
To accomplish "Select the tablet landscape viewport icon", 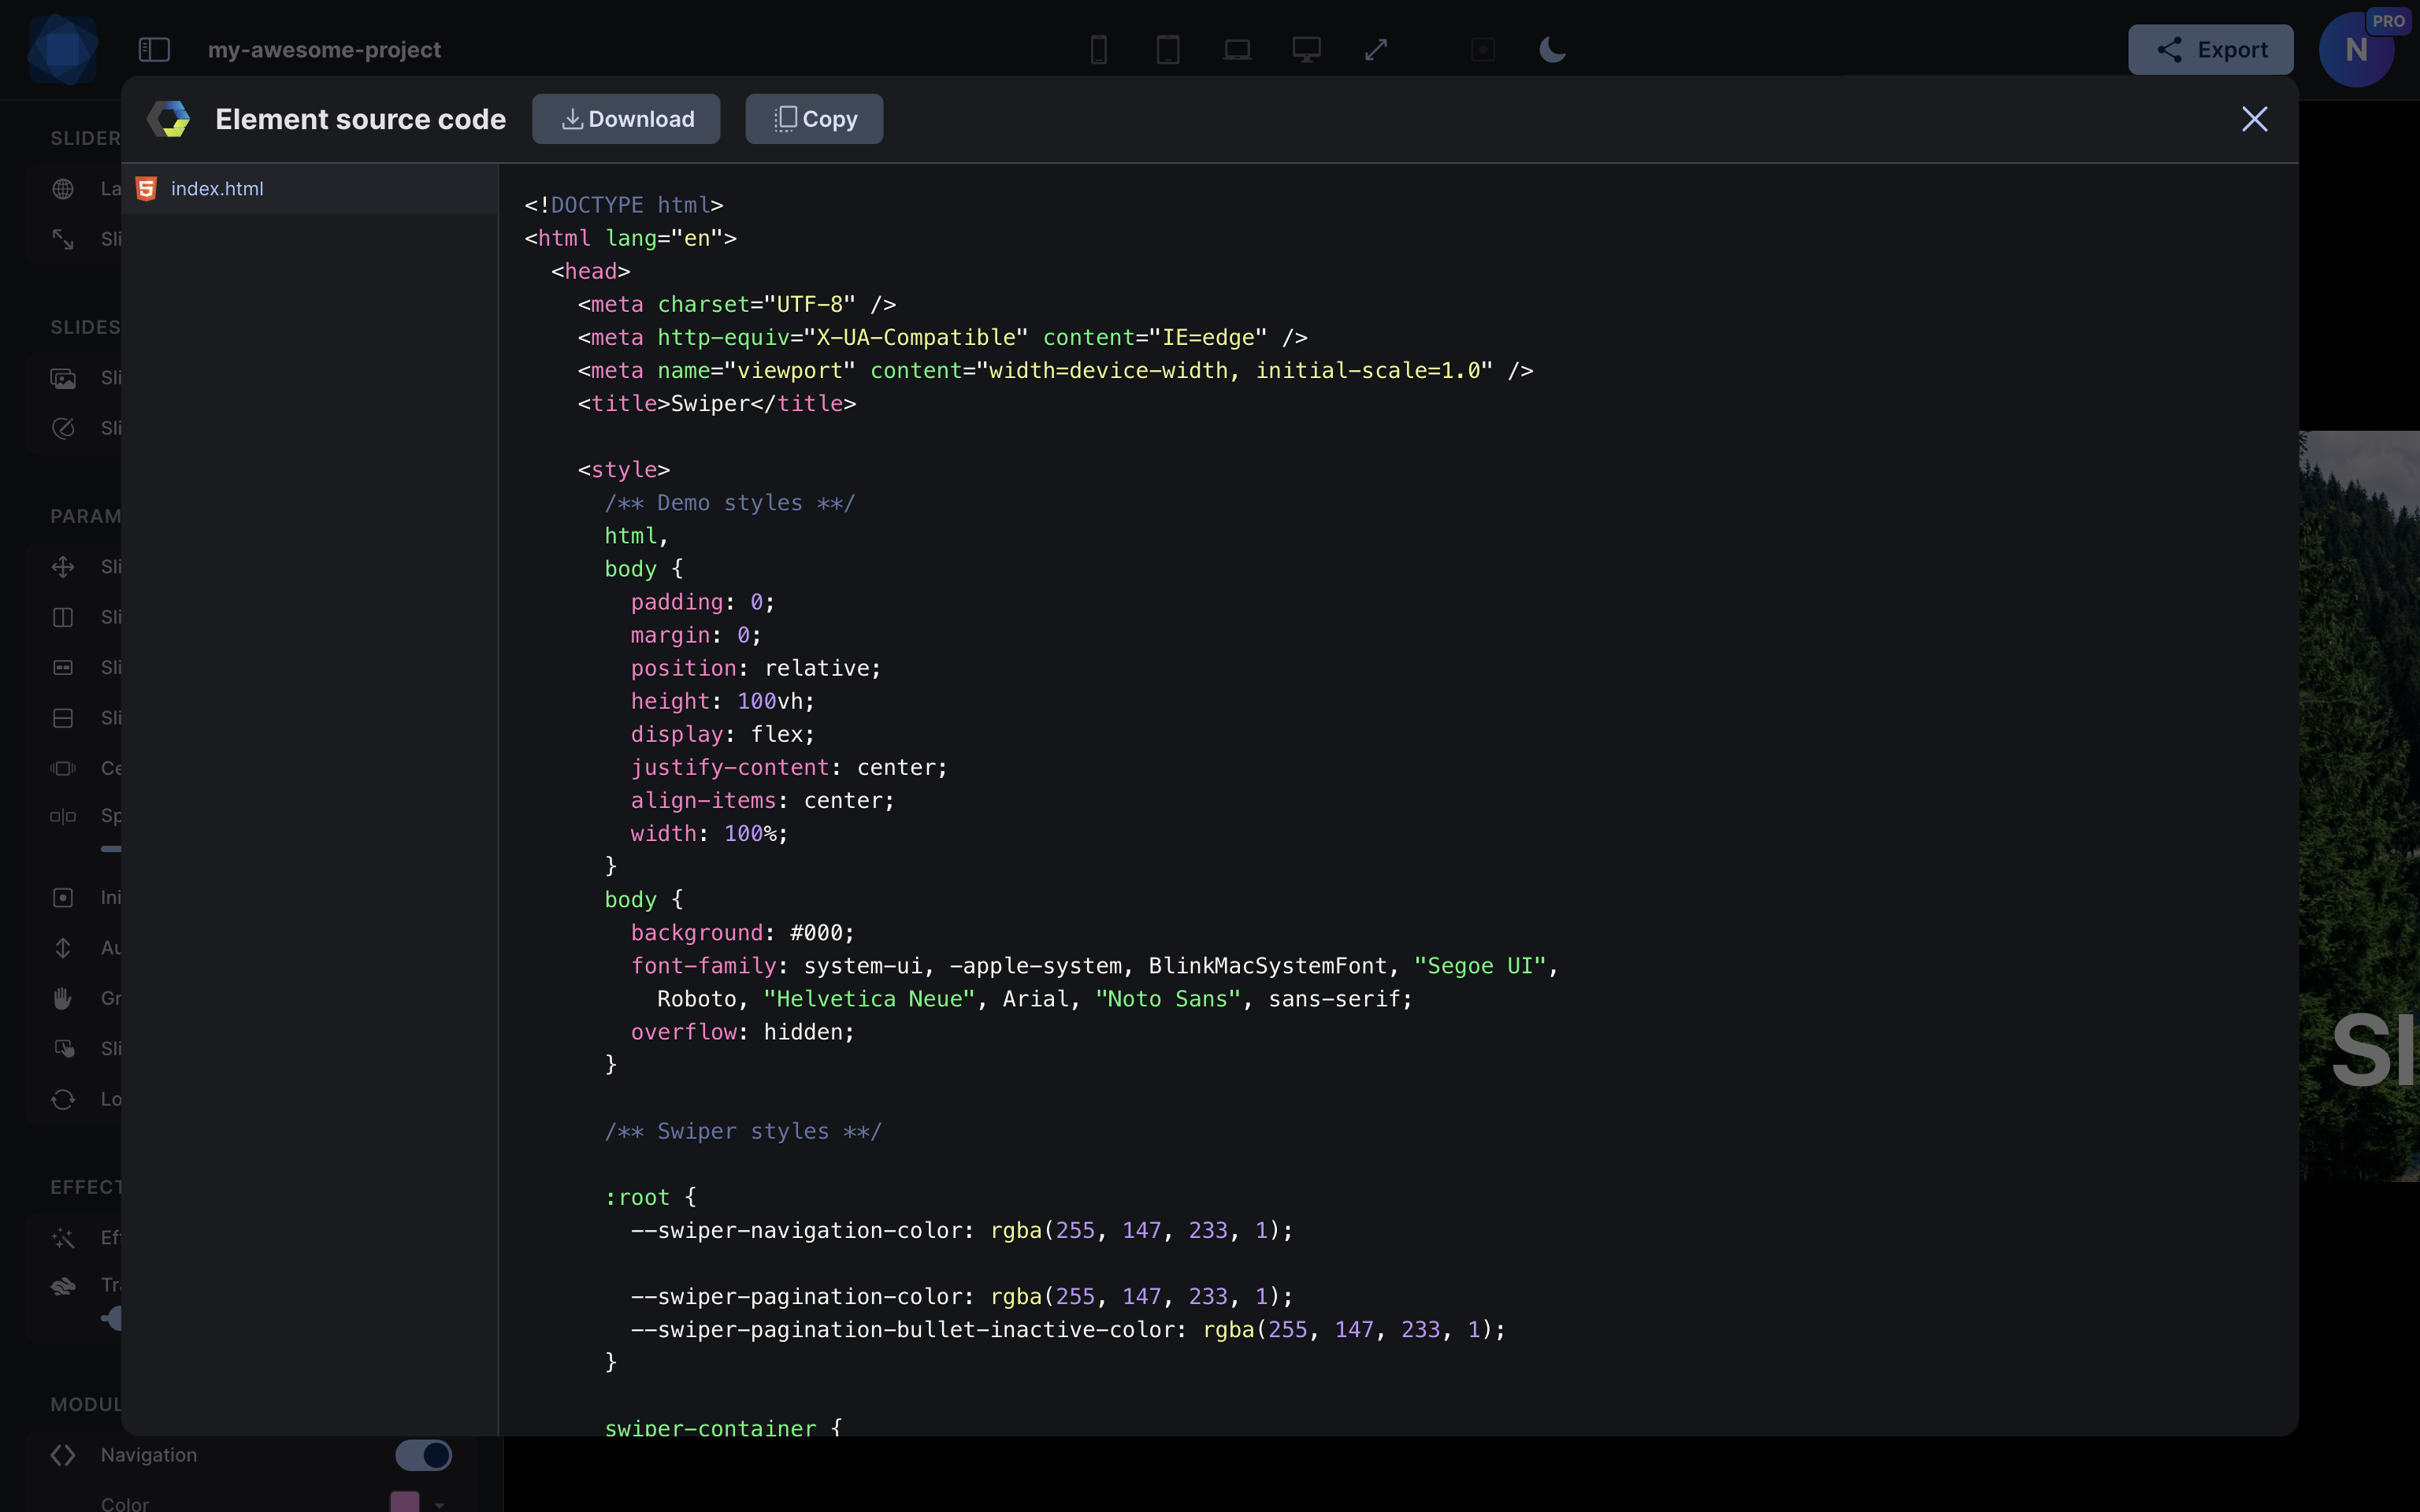I will click(1237, 49).
